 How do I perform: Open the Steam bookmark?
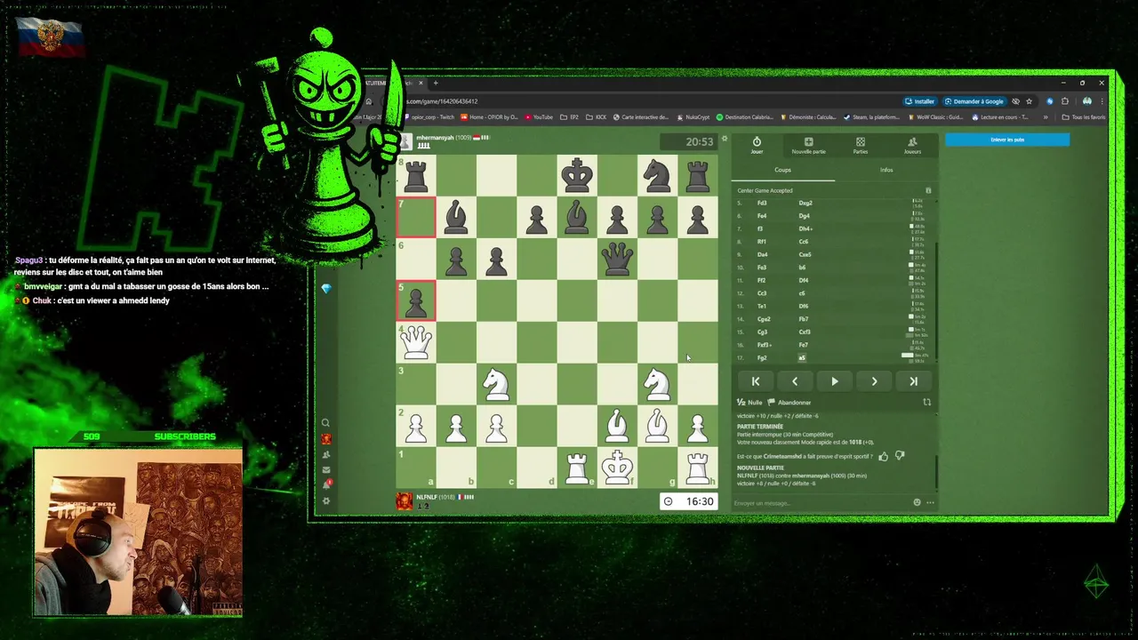pyautogui.click(x=871, y=117)
